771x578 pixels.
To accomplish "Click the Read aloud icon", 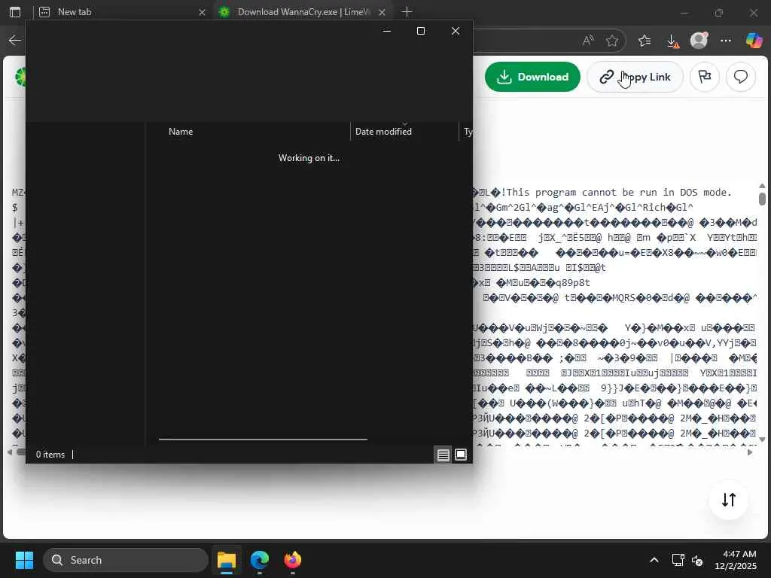I will [587, 41].
